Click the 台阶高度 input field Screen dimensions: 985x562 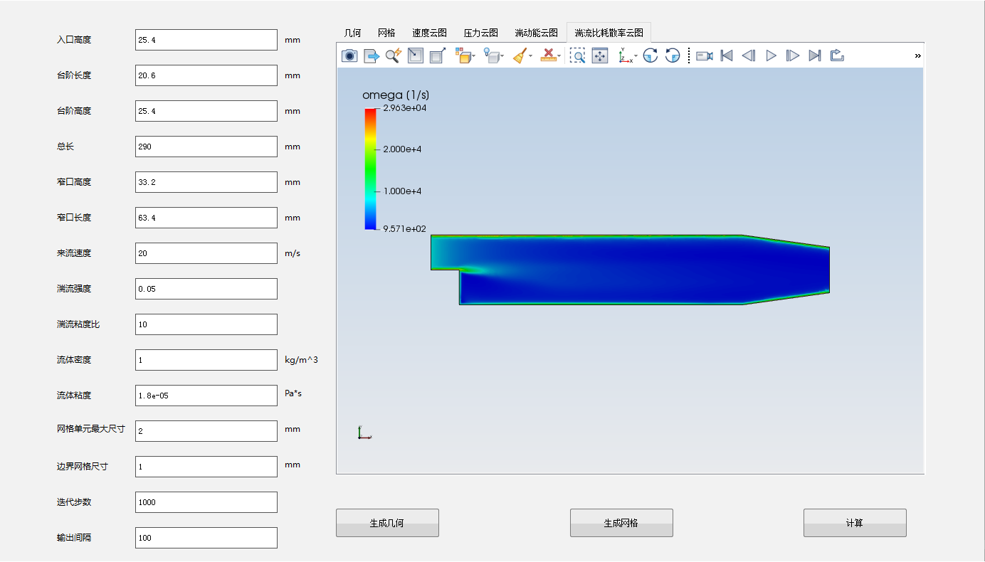coord(206,111)
